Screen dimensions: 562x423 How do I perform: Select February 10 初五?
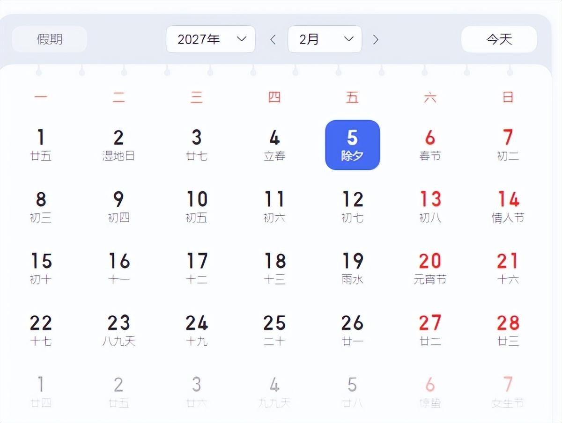(x=197, y=207)
